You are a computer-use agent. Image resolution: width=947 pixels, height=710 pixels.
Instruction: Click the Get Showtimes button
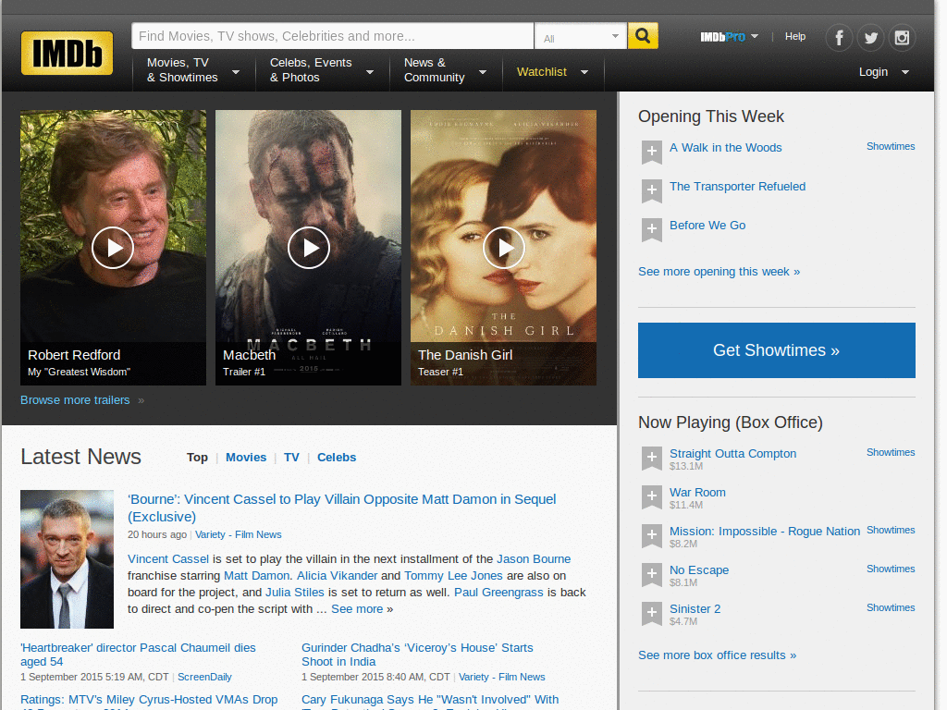pyautogui.click(x=776, y=350)
